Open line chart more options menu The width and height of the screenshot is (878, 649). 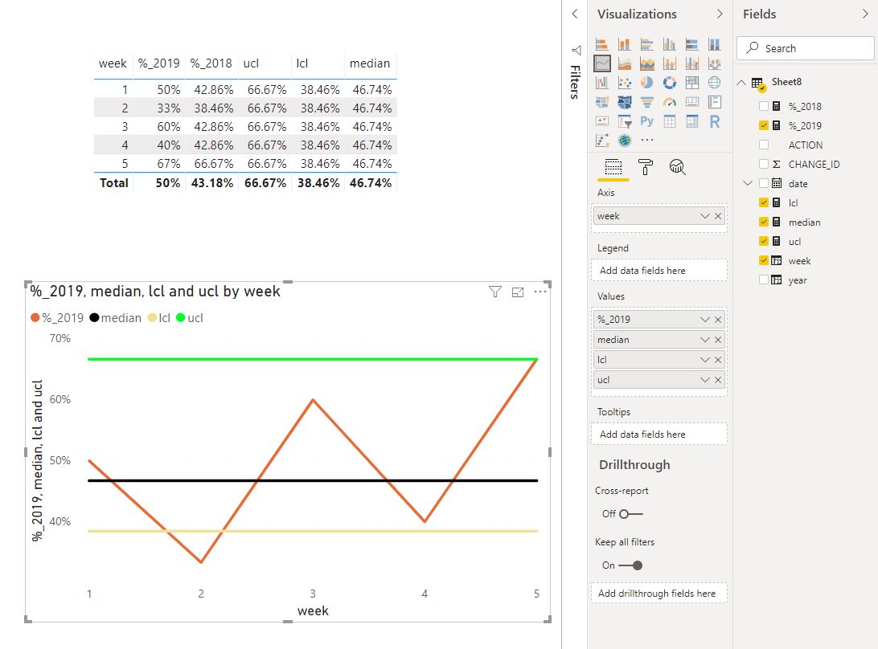tap(540, 292)
